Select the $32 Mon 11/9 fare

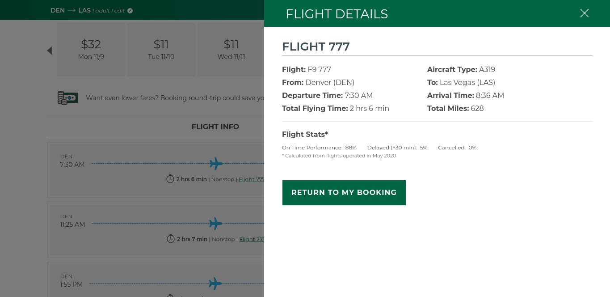pos(91,50)
